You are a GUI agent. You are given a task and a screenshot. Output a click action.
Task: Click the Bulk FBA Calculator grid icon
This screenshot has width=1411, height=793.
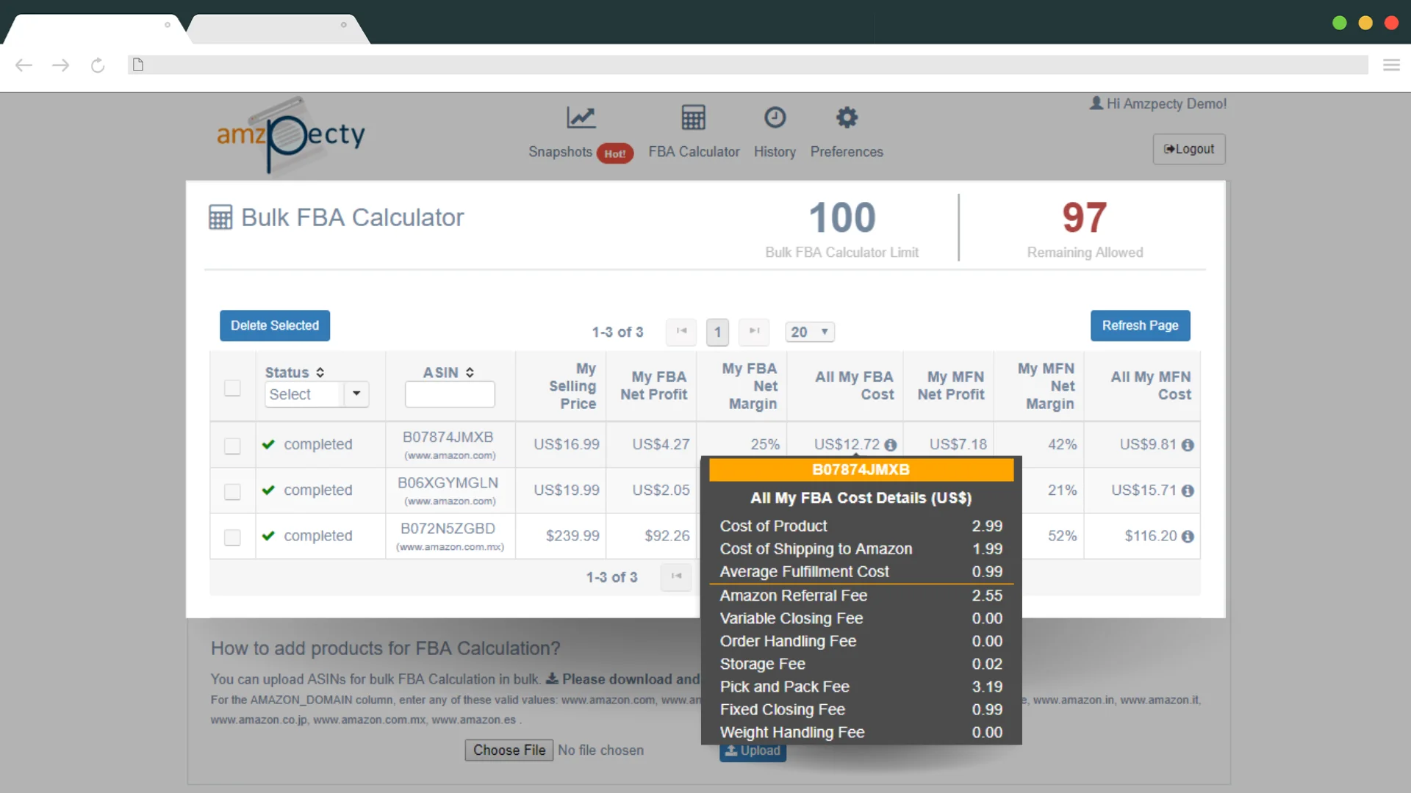[221, 217]
